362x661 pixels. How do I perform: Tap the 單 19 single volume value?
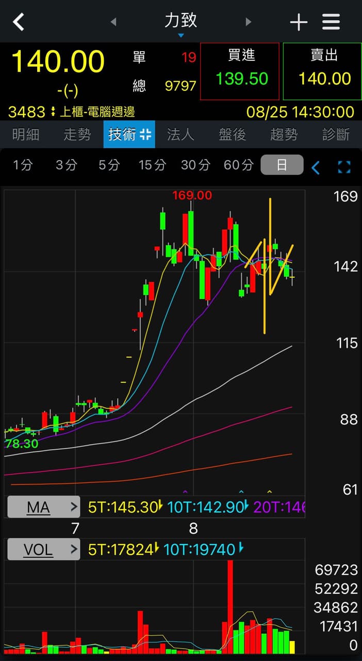[x=164, y=57]
